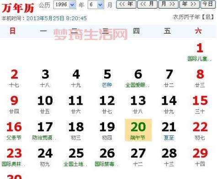Select date 21 marked 夏至
Screen dimensions: 217x179
point(169,131)
